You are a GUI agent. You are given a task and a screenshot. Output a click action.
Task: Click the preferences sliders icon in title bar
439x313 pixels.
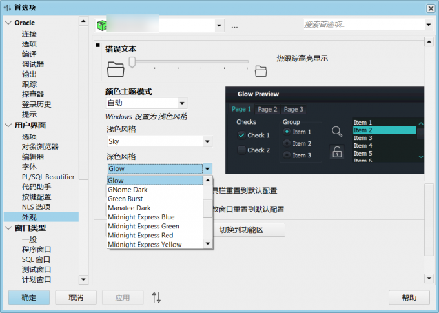(x=7, y=8)
